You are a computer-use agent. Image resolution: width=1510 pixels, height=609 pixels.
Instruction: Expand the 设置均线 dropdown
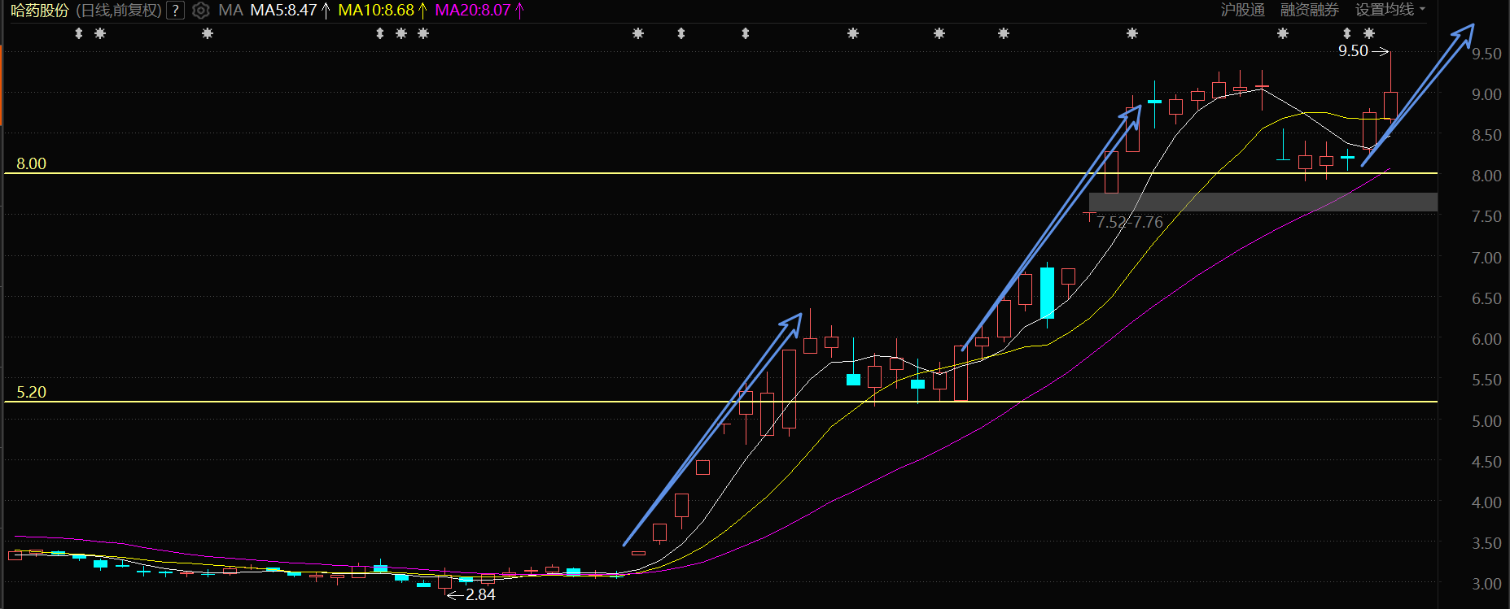click(x=1390, y=10)
